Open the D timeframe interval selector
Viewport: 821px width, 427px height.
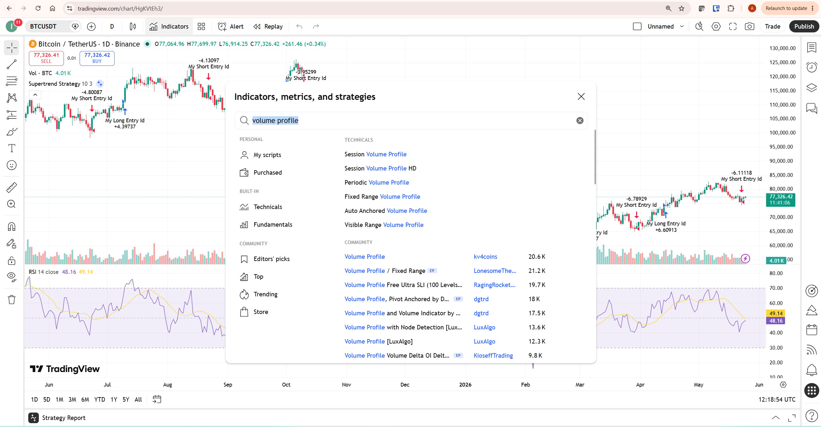pyautogui.click(x=112, y=27)
